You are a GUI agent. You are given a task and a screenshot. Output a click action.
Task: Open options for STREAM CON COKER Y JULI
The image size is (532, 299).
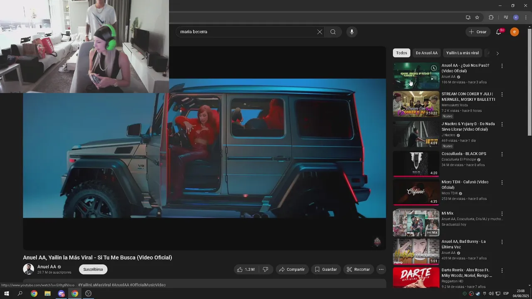[x=502, y=94]
